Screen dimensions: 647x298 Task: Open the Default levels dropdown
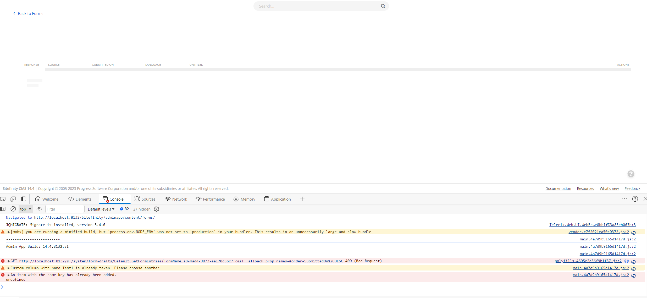click(101, 209)
